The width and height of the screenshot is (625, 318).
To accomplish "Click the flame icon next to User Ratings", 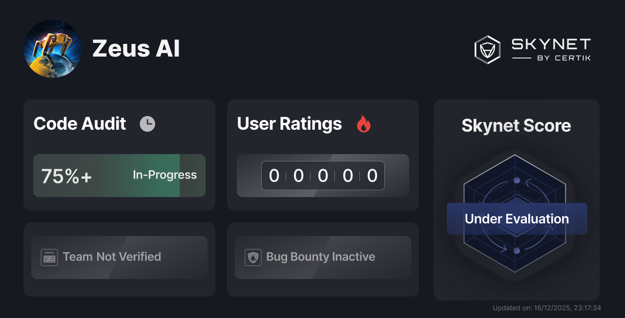I will 363,124.
